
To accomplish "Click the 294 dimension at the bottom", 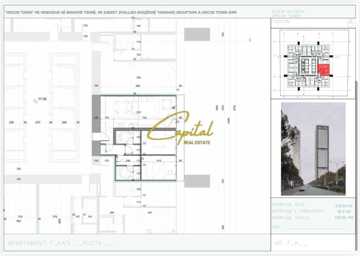I will [112, 213].
